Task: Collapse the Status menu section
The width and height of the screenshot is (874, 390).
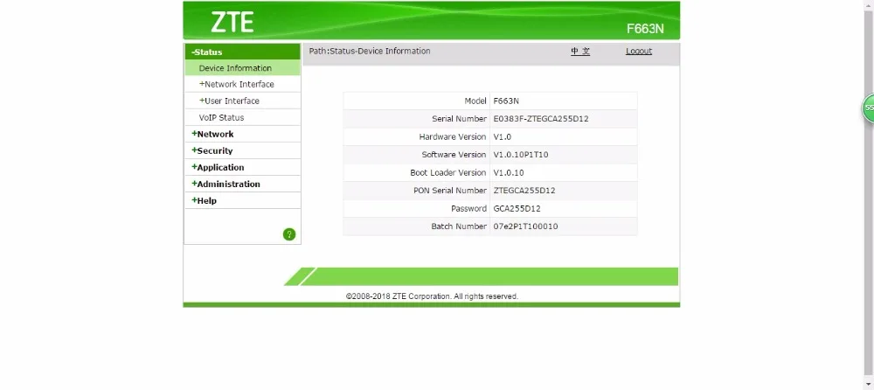Action: [242, 52]
